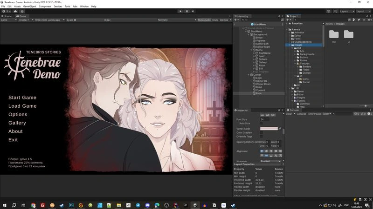The height and width of the screenshot is (209, 373).
Task: Collapse the Corner object in Hierarchy
Action: 249,75
